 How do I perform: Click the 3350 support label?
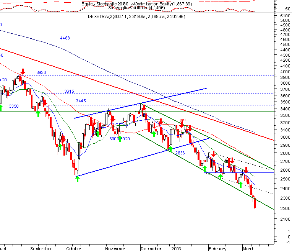14,106
